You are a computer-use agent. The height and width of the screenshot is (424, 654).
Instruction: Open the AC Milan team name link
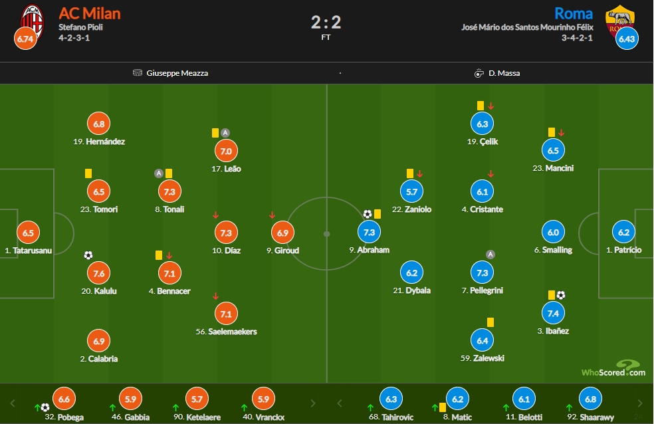(x=90, y=13)
